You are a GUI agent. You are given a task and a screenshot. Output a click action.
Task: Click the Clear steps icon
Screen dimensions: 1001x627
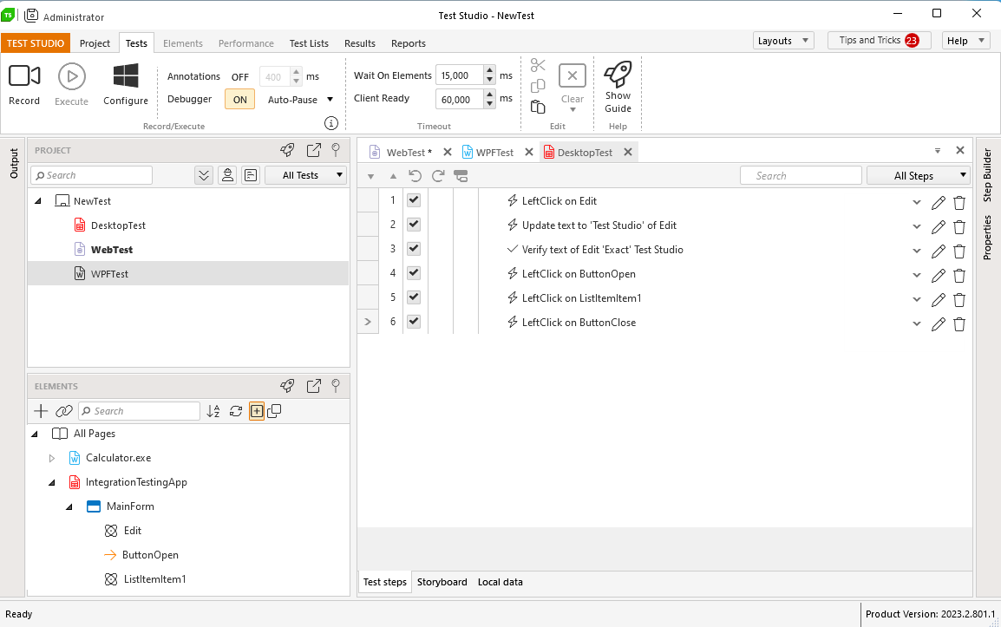(x=572, y=75)
